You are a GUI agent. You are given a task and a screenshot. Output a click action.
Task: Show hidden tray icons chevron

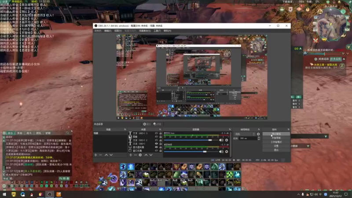click(x=298, y=194)
